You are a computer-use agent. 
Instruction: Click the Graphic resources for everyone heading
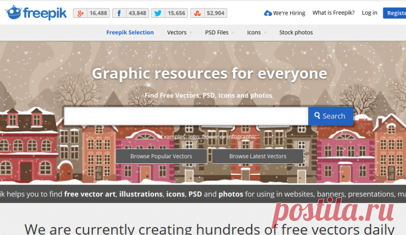(210, 74)
